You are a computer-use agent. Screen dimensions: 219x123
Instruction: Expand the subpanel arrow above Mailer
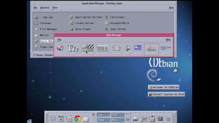(86, 113)
